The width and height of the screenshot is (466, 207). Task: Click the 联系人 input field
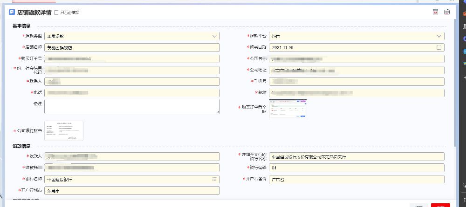pos(132,81)
